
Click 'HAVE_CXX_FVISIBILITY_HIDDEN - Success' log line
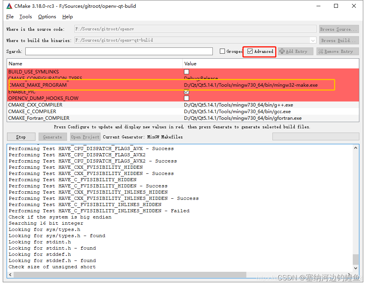(x=91, y=173)
